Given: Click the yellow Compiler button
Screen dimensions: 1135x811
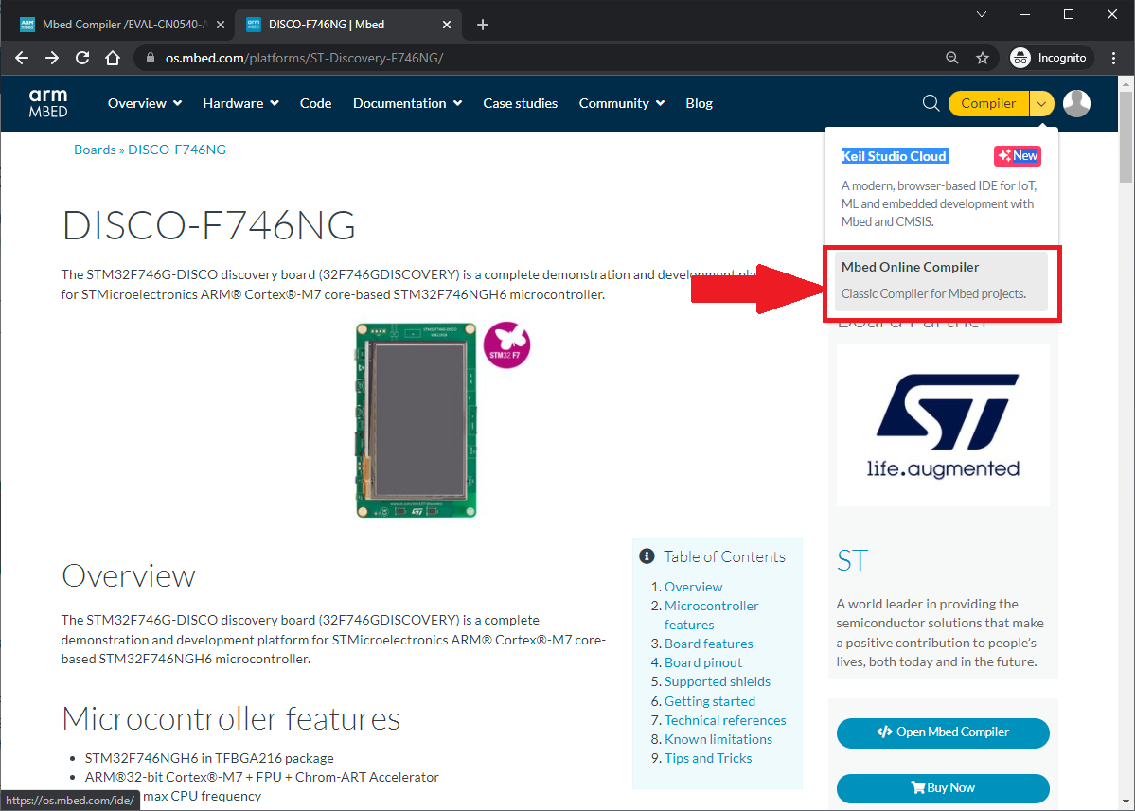Looking at the screenshot, I should click(988, 103).
